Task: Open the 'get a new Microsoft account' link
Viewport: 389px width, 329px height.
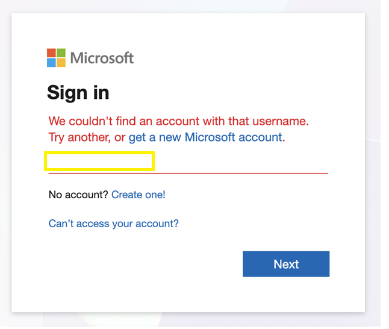Action: (x=205, y=137)
